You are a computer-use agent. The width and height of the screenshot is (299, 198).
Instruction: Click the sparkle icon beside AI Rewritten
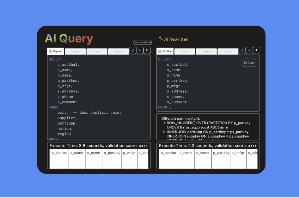[x=160, y=39]
